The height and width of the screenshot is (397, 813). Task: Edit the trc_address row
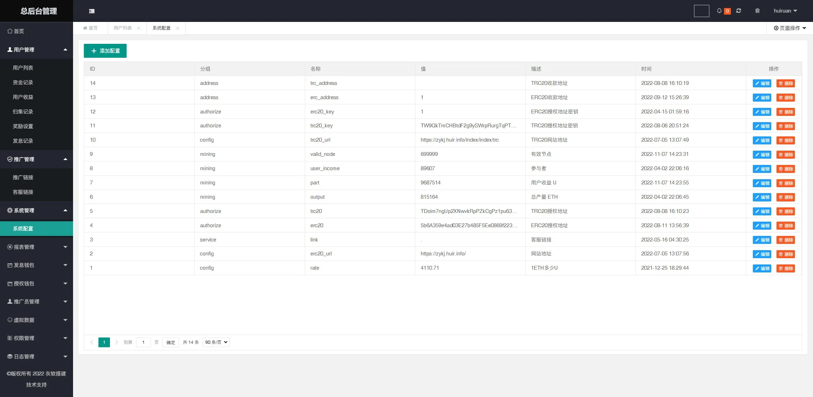pos(762,84)
